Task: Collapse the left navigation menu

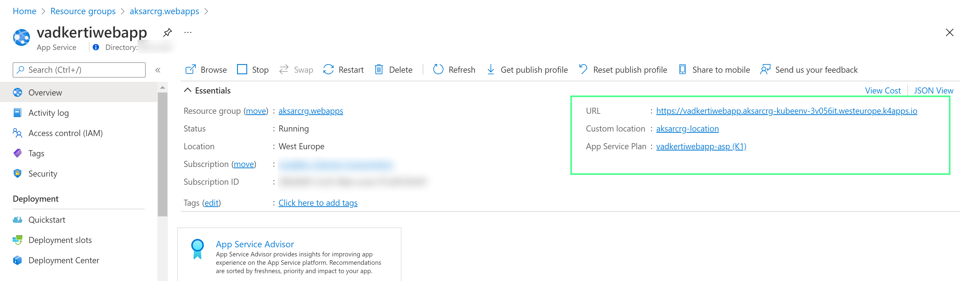Action: click(x=158, y=70)
